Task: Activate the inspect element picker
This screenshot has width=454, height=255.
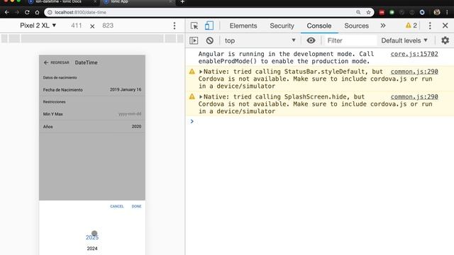Action: click(x=194, y=25)
